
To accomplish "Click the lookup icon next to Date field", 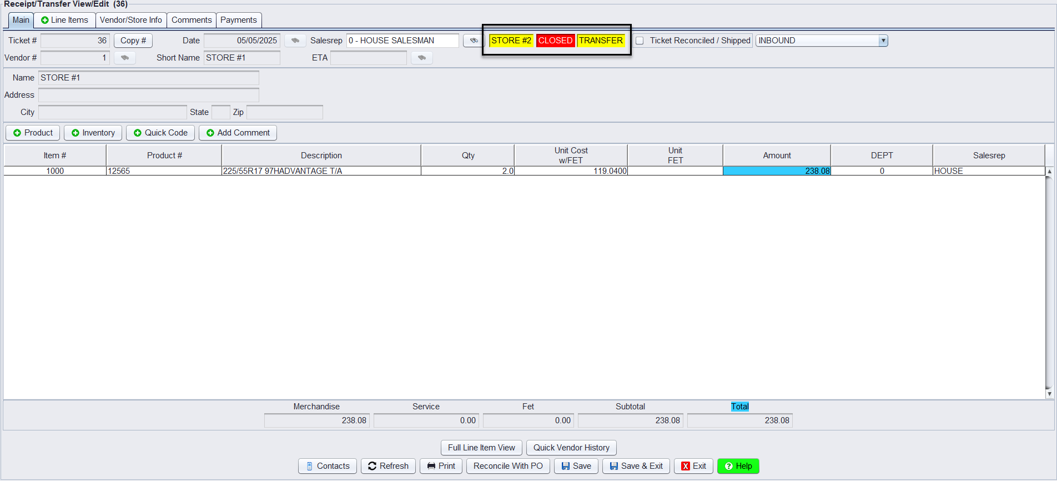I will [295, 41].
